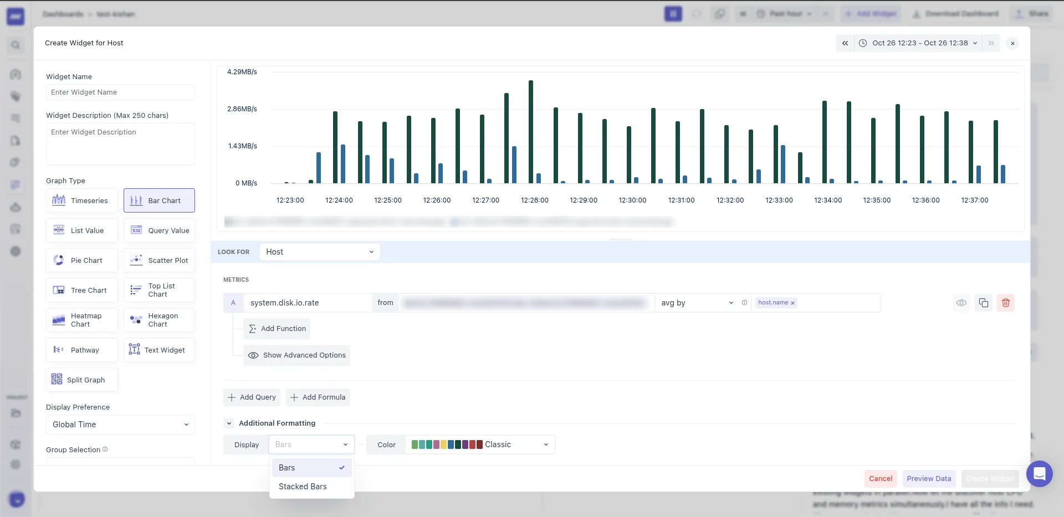Toggle query A visibility eye icon
This screenshot has width=1064, height=517.
pos(961,303)
